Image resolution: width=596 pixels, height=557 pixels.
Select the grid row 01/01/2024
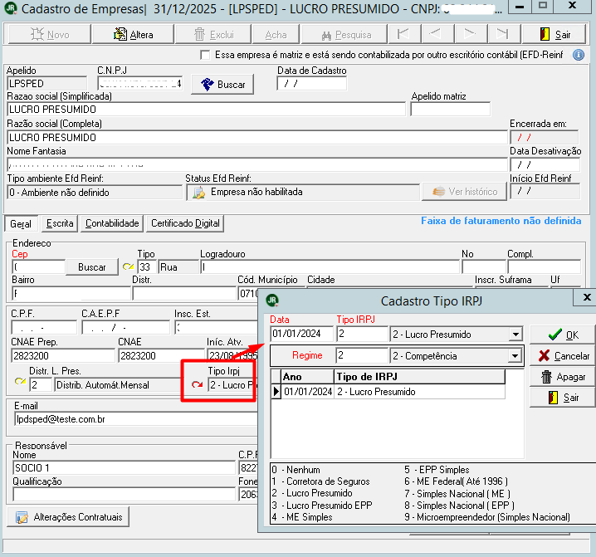pos(388,392)
